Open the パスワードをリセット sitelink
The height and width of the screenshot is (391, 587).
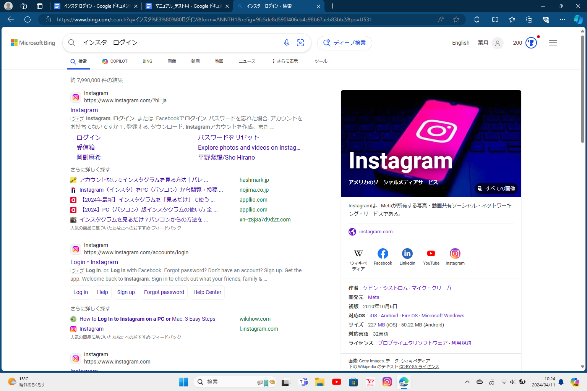[x=229, y=137]
